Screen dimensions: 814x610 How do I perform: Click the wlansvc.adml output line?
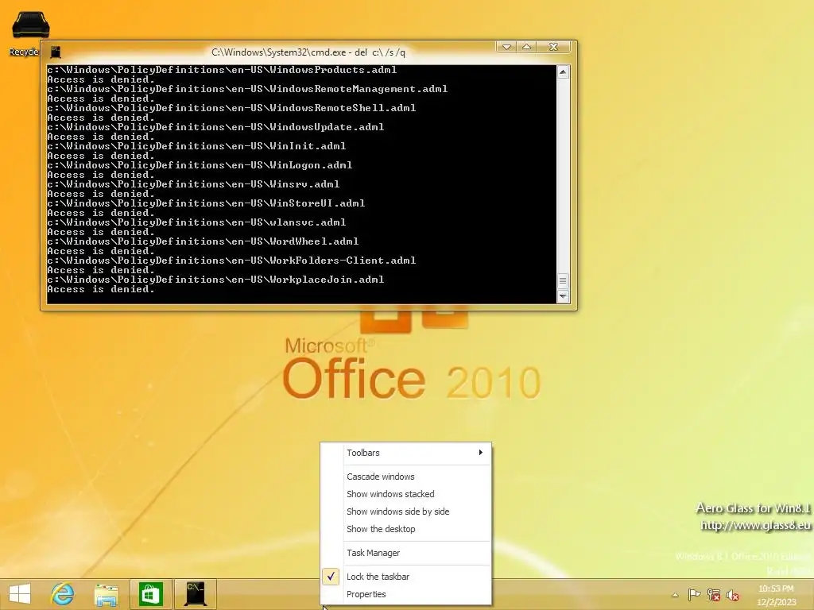click(196, 222)
